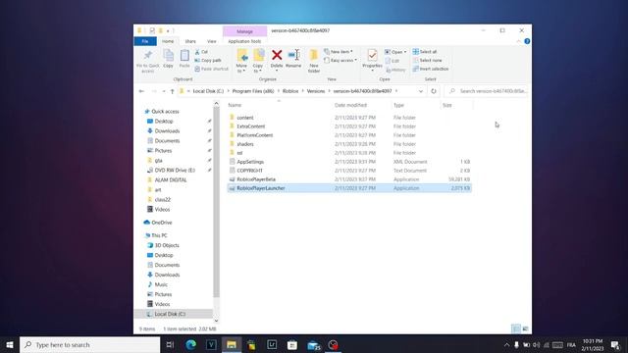
Task: Open Quick access in navigation pane
Action: (x=165, y=112)
